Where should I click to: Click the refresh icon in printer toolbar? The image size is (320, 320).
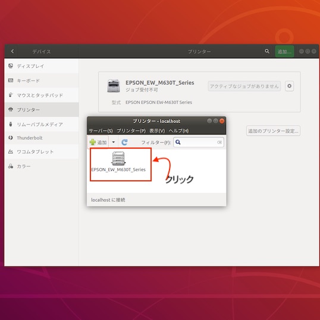tap(124, 142)
